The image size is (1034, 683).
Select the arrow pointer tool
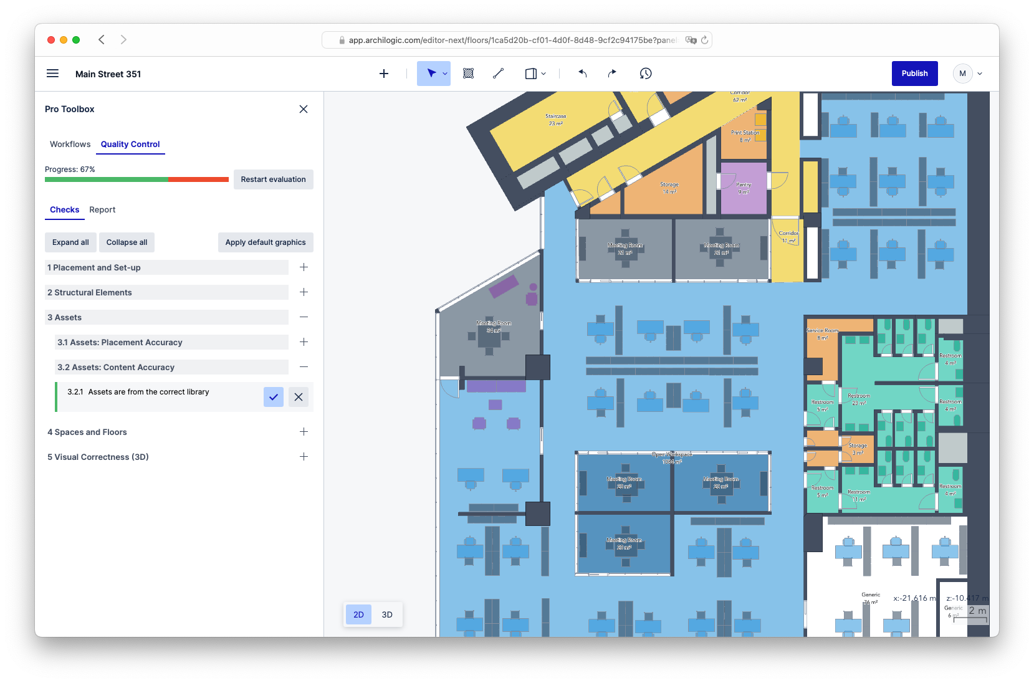tap(431, 74)
